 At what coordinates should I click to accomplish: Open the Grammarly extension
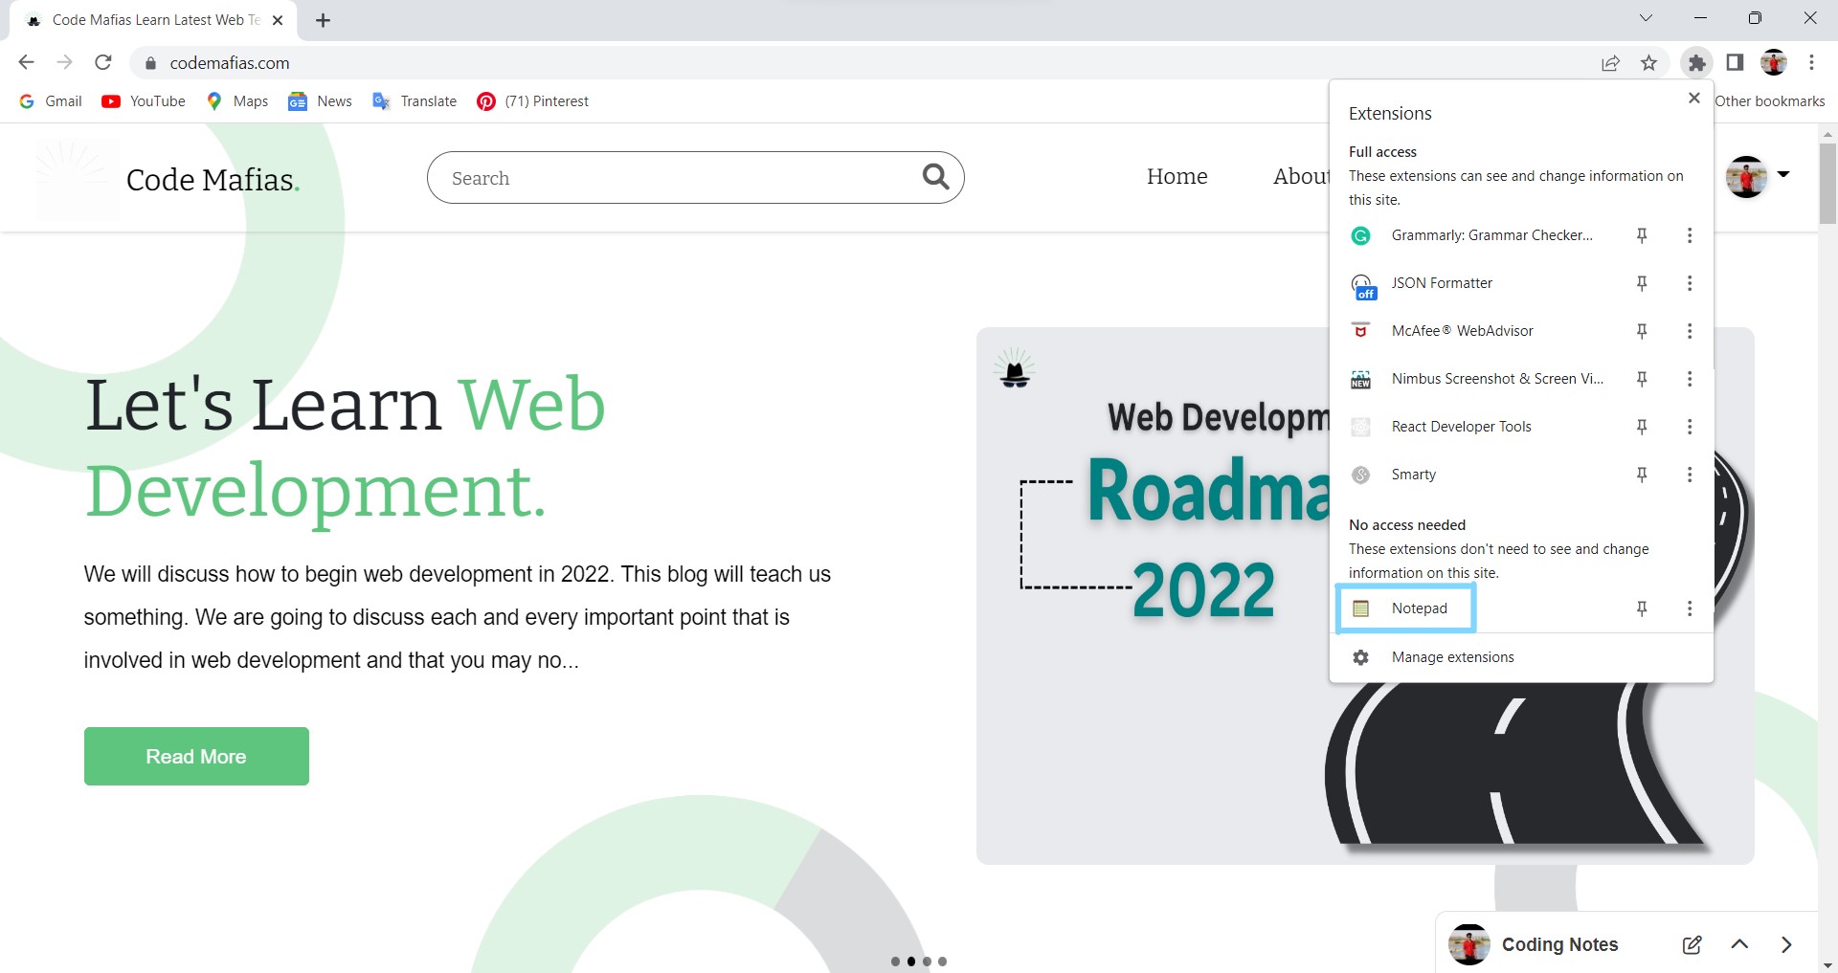pos(1474,235)
